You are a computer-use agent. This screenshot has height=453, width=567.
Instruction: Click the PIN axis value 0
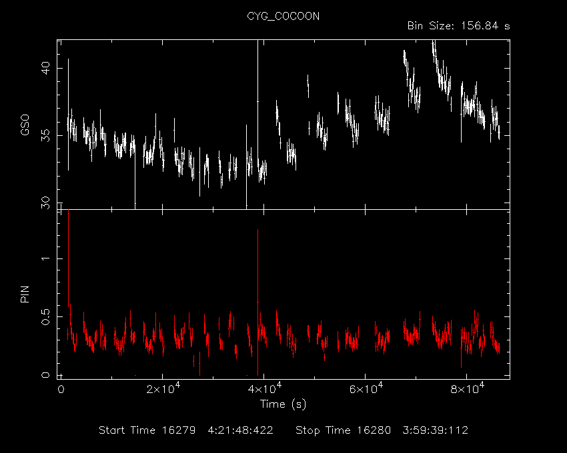45,375
